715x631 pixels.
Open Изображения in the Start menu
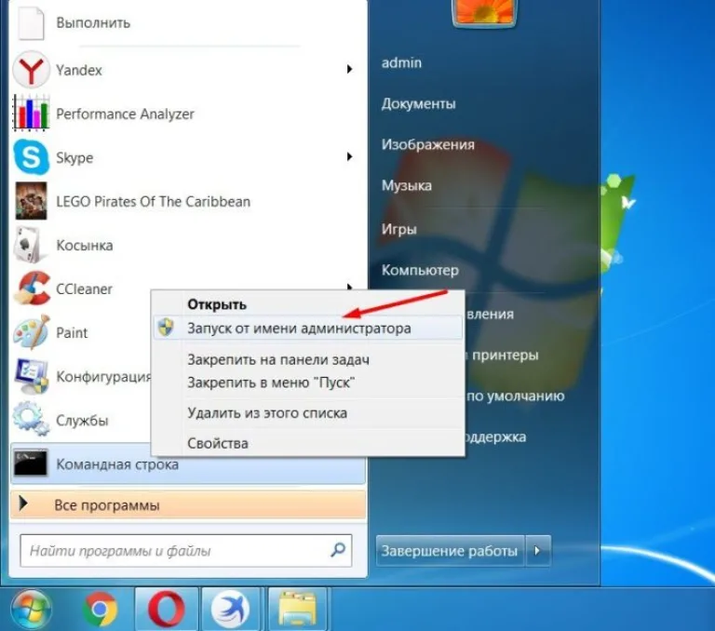click(x=427, y=145)
